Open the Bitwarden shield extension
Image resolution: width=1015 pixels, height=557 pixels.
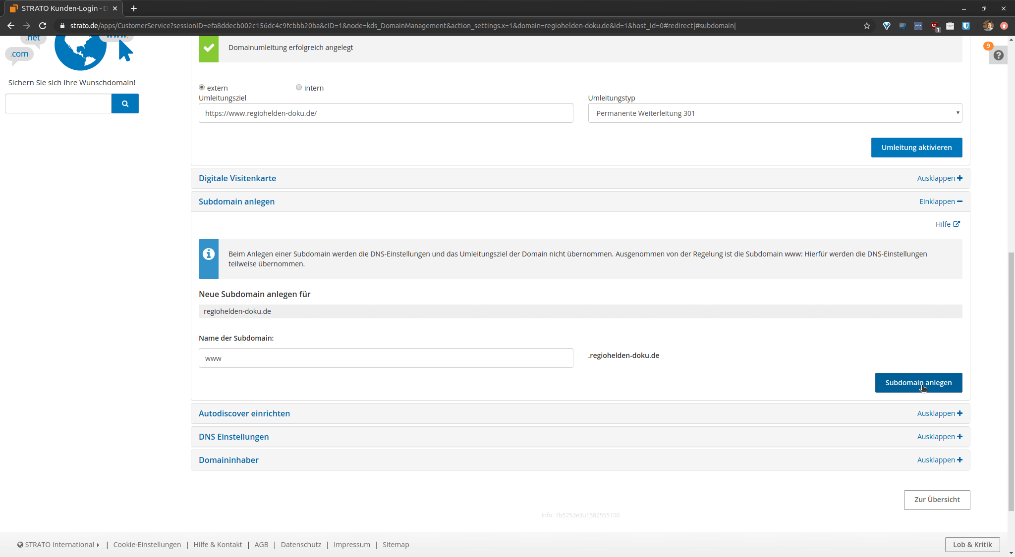pos(966,26)
